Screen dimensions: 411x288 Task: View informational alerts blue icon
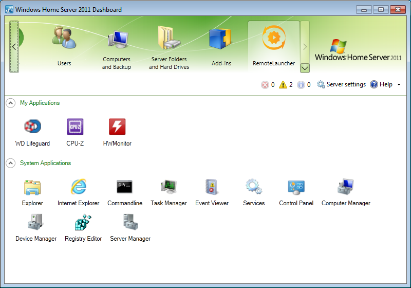(x=301, y=85)
